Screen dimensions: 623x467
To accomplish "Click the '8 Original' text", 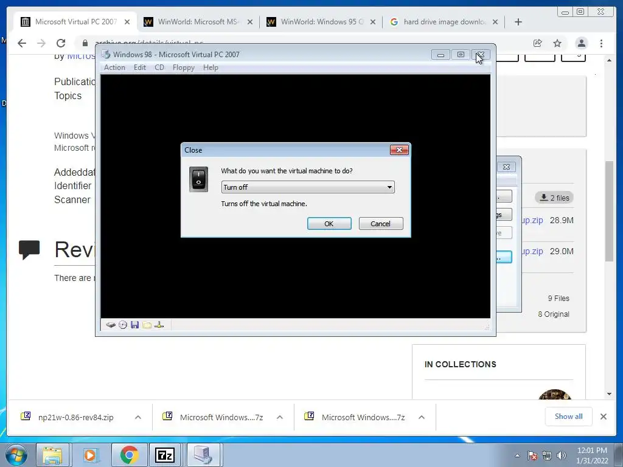I will pyautogui.click(x=554, y=314).
